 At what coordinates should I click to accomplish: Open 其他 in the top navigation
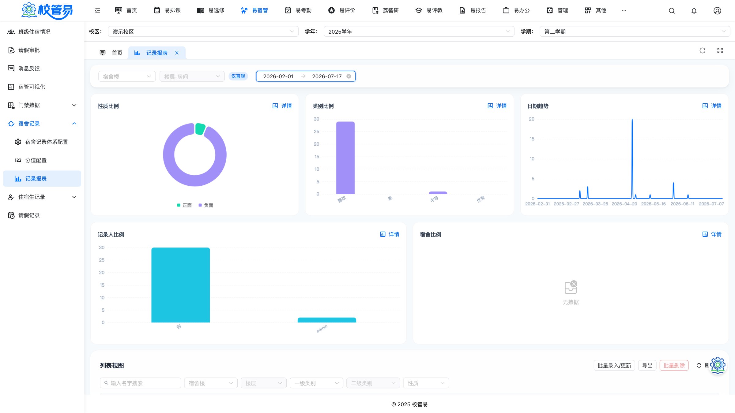tap(596, 10)
